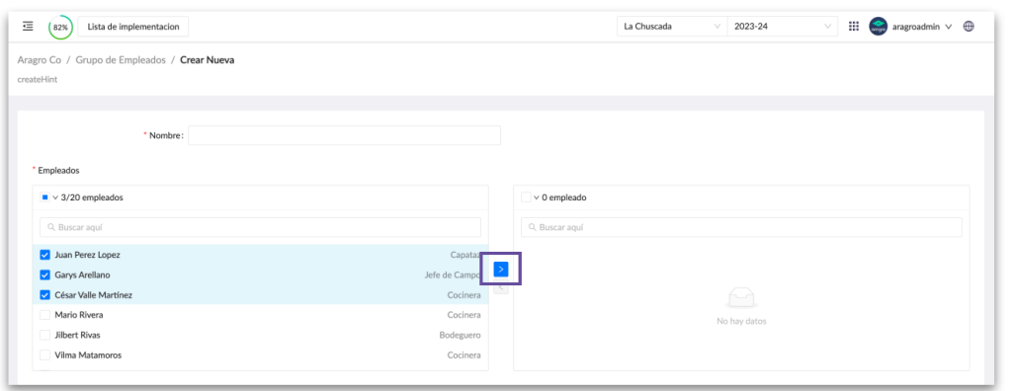Check Vilma Matamoros
This screenshot has width=1012, height=391.
pos(44,354)
